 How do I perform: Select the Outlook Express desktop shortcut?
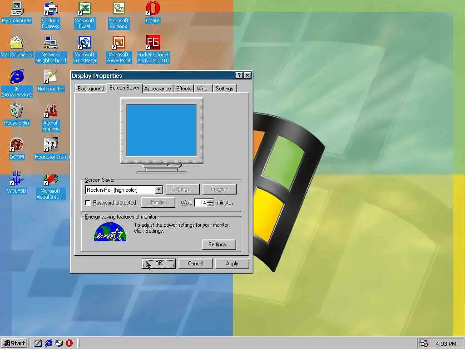50,15
